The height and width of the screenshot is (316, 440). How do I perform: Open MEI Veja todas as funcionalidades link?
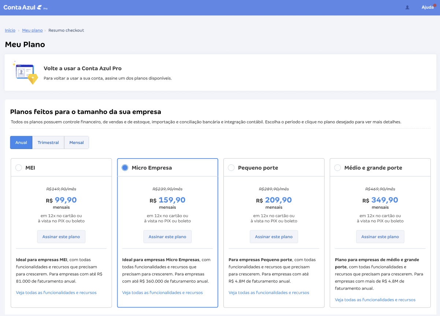tap(56, 293)
